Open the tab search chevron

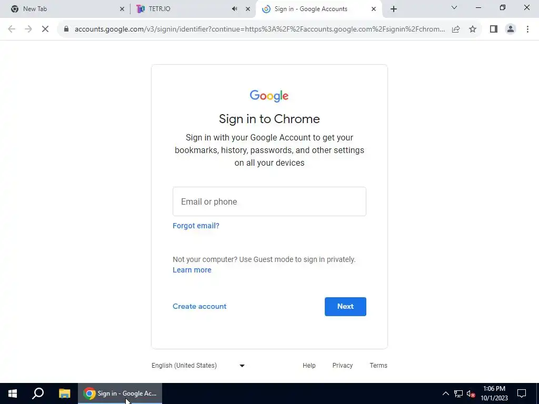coord(454,7)
